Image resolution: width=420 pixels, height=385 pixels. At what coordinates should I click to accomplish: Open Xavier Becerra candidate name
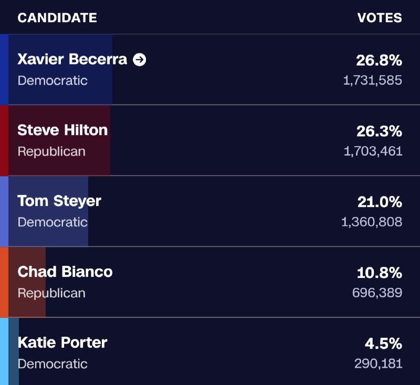coord(72,59)
